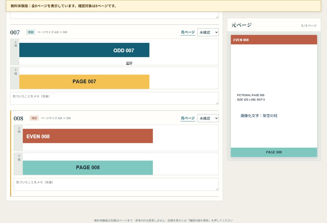Click the ページサイズ 420 × 595 text for 007
The image size is (327, 223).
click(52, 32)
